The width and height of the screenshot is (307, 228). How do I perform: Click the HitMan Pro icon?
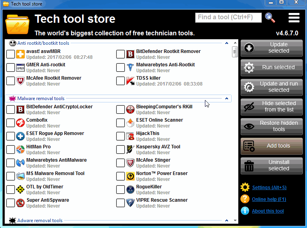point(20,150)
